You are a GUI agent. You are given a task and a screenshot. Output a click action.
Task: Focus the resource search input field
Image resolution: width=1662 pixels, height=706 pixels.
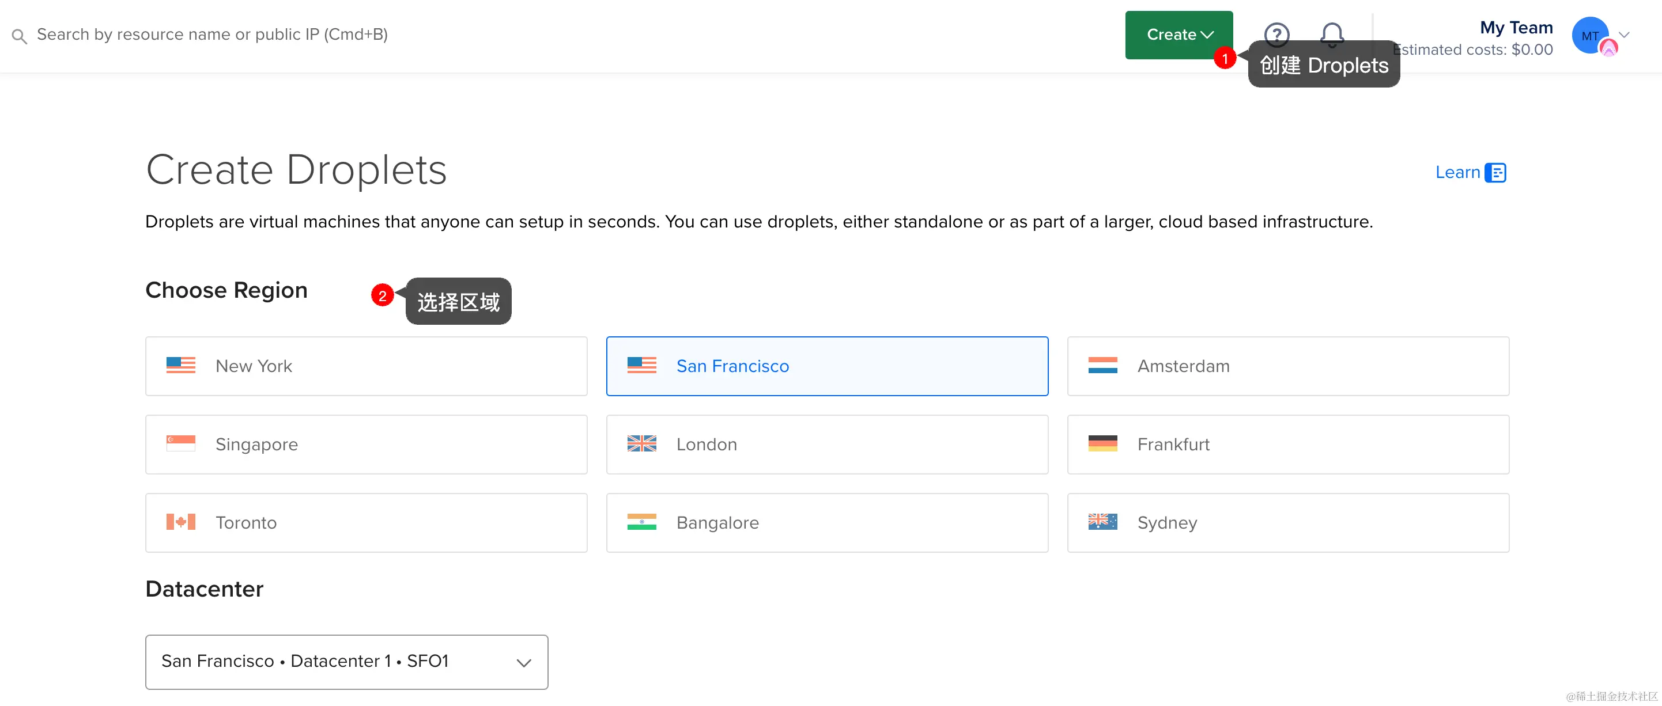(212, 35)
